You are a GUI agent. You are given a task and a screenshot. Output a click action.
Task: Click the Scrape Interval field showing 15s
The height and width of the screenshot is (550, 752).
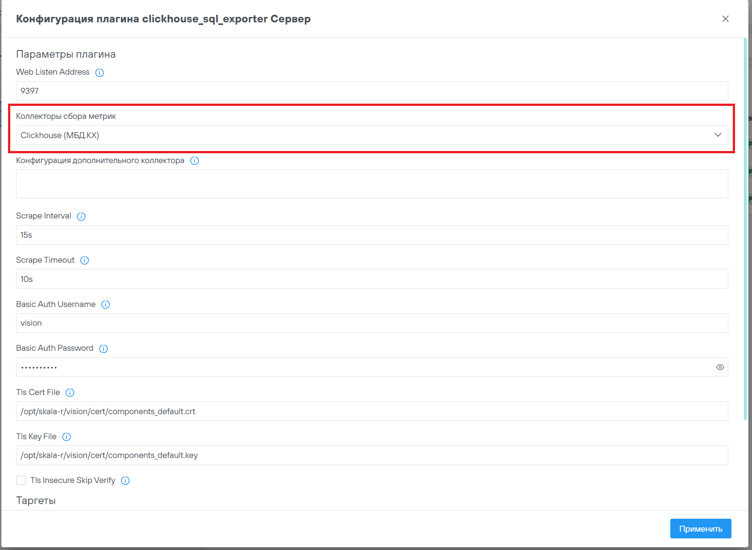[372, 235]
